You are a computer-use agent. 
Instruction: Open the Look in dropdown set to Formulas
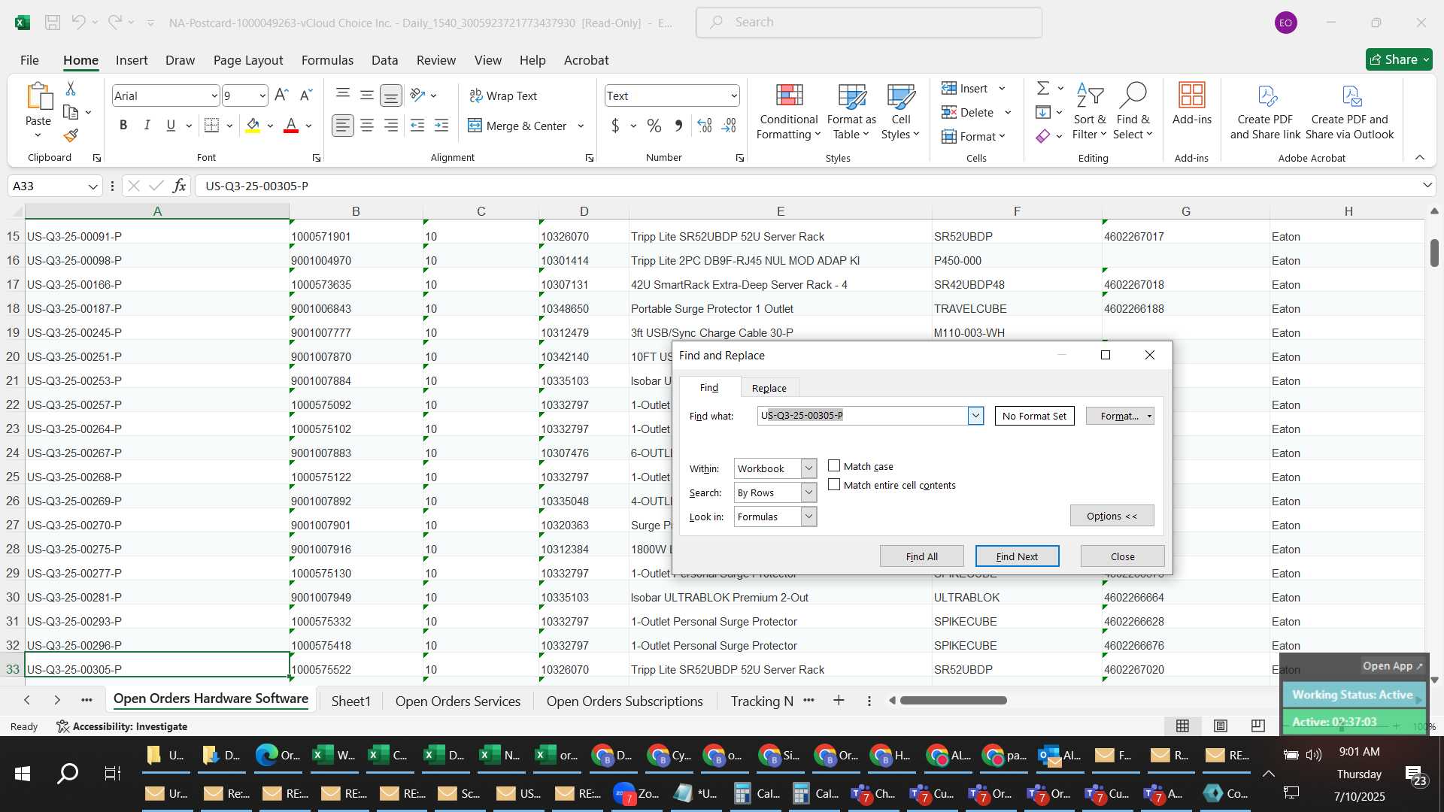pyautogui.click(x=808, y=517)
